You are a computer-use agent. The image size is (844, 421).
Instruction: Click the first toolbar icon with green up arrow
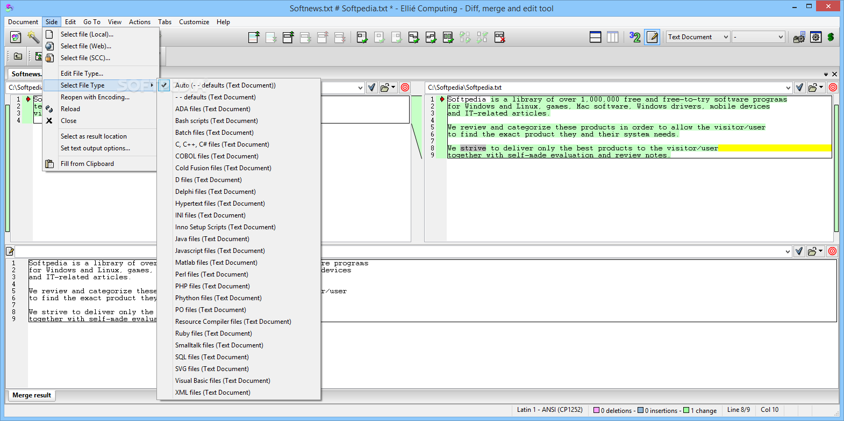click(x=254, y=37)
